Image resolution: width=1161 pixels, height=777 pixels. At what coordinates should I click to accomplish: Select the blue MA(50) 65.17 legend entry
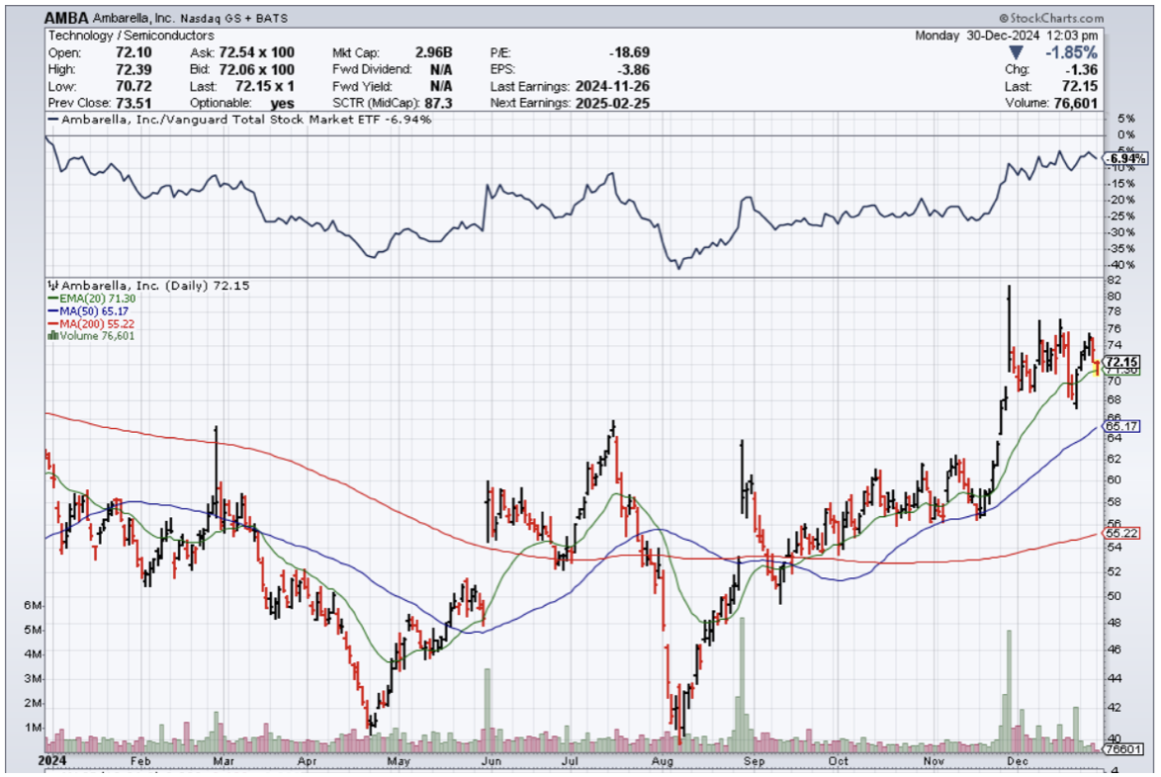(91, 310)
